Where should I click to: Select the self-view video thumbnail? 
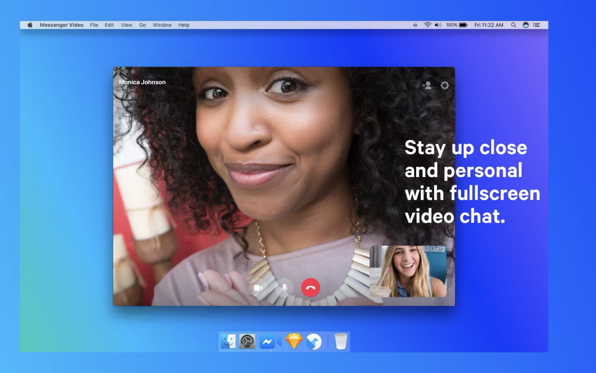(408, 271)
